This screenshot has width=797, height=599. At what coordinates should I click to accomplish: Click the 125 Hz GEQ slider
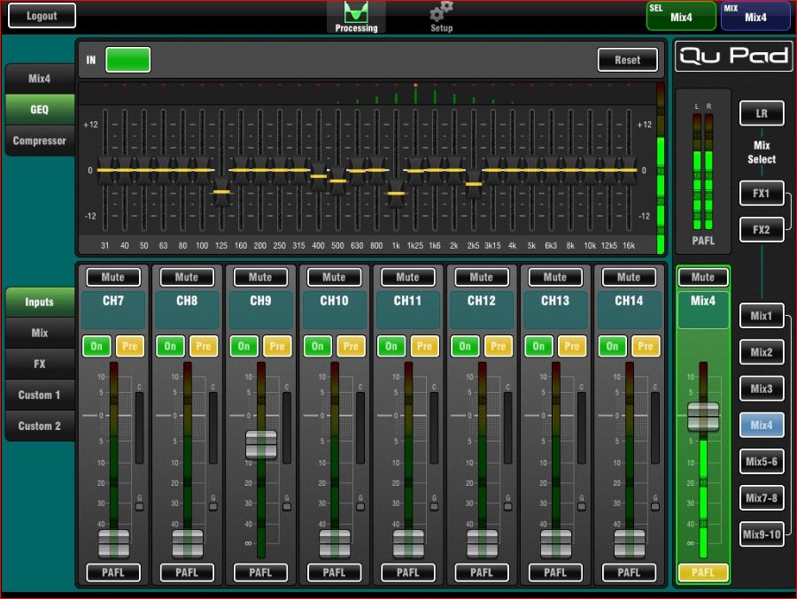coord(221,191)
